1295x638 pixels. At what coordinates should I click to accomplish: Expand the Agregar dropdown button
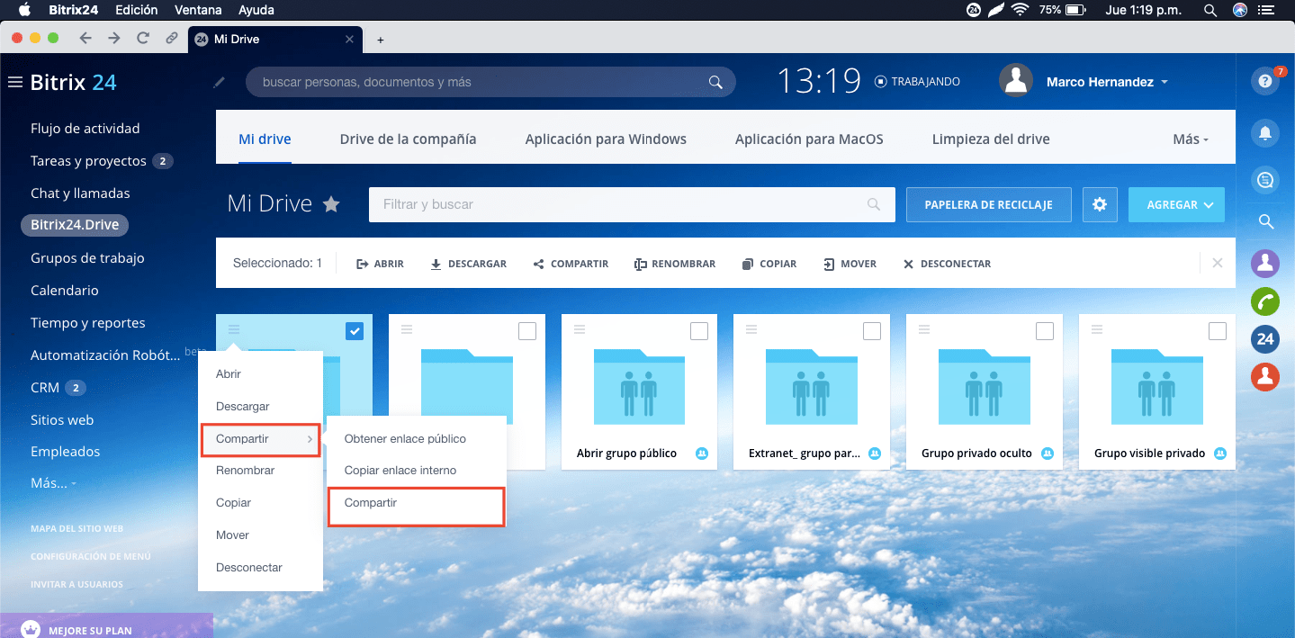click(x=1177, y=204)
